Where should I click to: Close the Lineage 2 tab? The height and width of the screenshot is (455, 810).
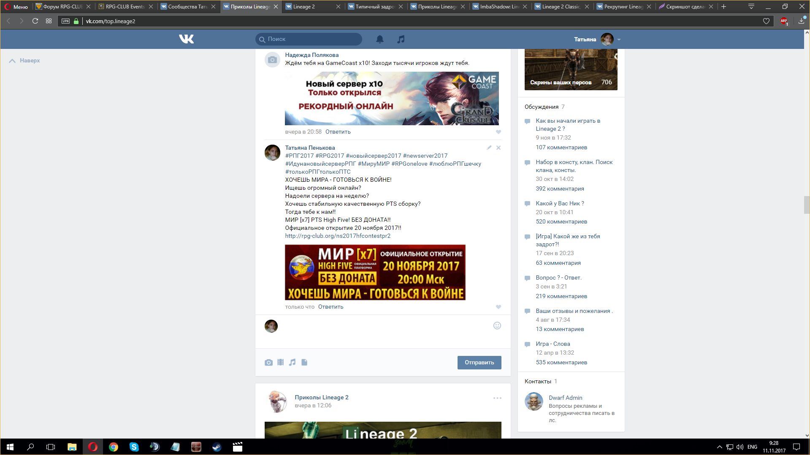[339, 7]
